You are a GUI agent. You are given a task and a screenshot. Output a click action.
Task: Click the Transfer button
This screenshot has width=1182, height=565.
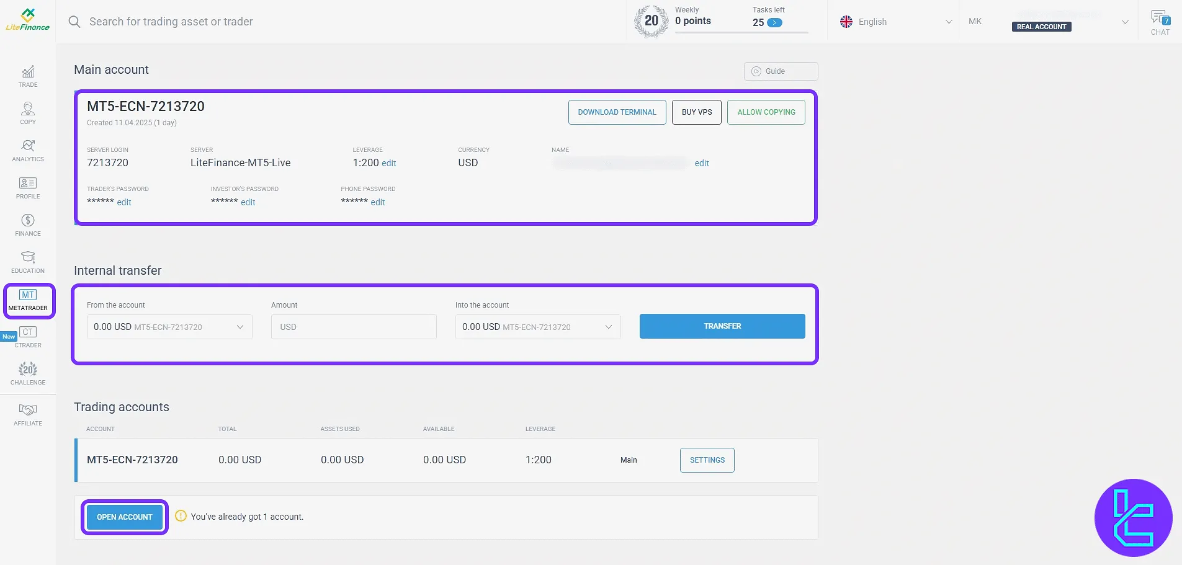(722, 326)
